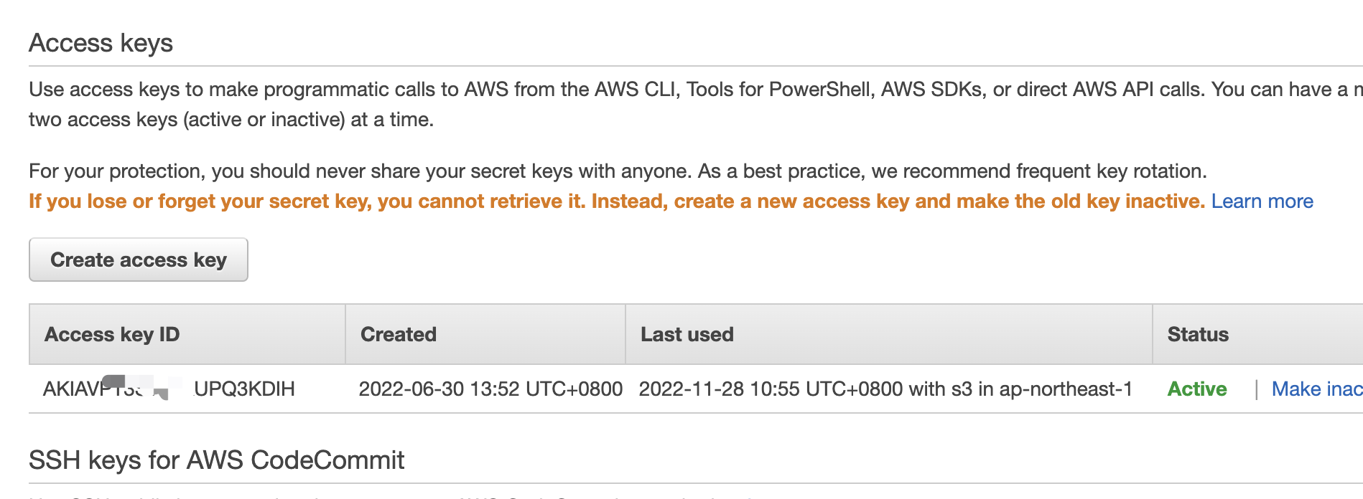Click the 2022-06-30 13:52 created date
1363x499 pixels.
(490, 389)
